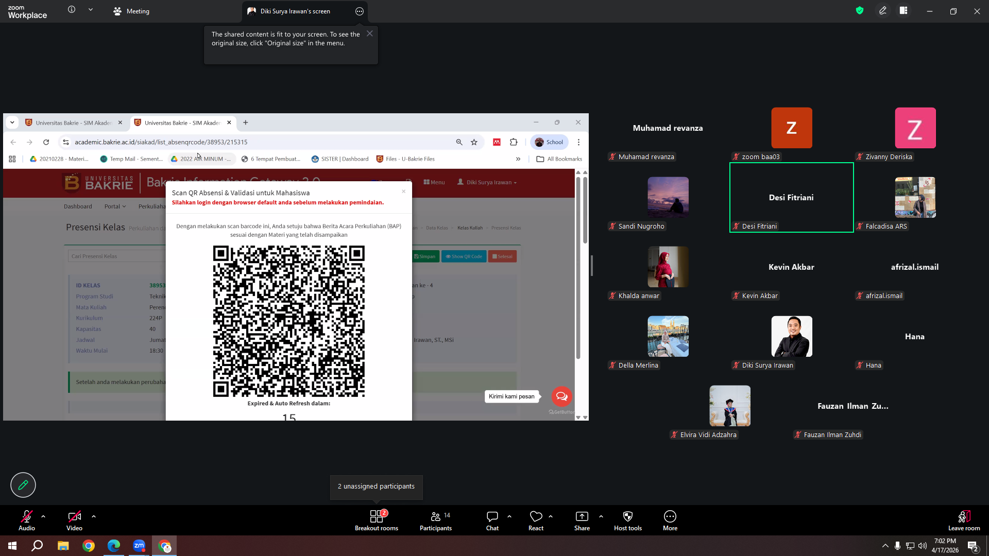Show more bookmarks chevron
The height and width of the screenshot is (556, 989).
[518, 159]
